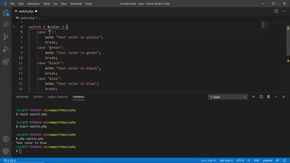Change Tab Size: 4 indentation setting
The height and width of the screenshot is (163, 290).
[226, 160]
